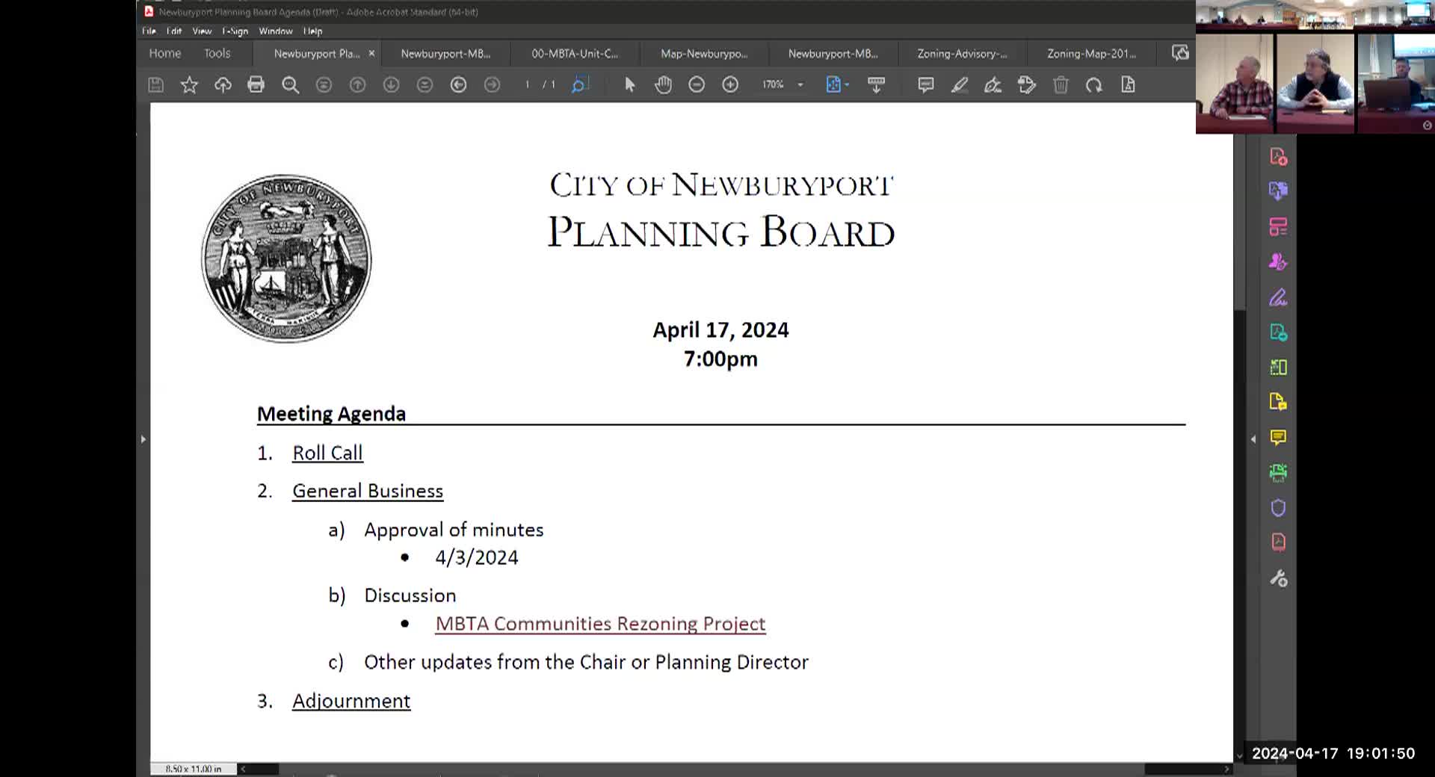Switch to Zoning-Map-201... document tab

(1091, 54)
